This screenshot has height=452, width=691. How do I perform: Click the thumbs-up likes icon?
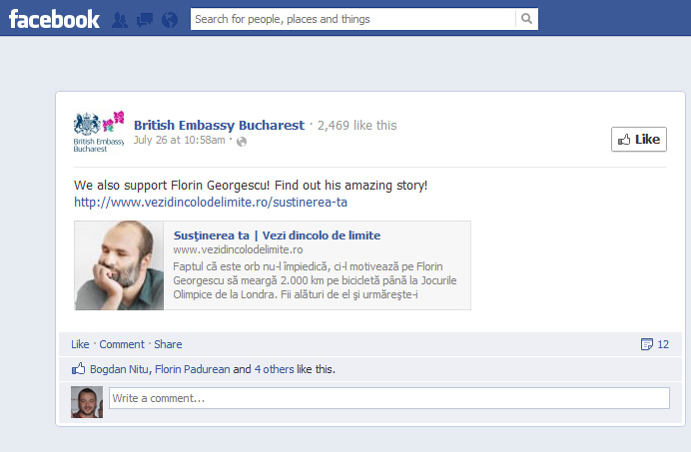[79, 369]
